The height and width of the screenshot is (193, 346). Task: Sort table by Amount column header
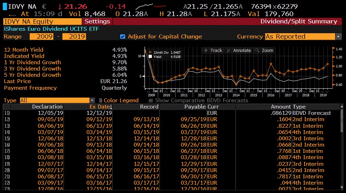coord(281,107)
